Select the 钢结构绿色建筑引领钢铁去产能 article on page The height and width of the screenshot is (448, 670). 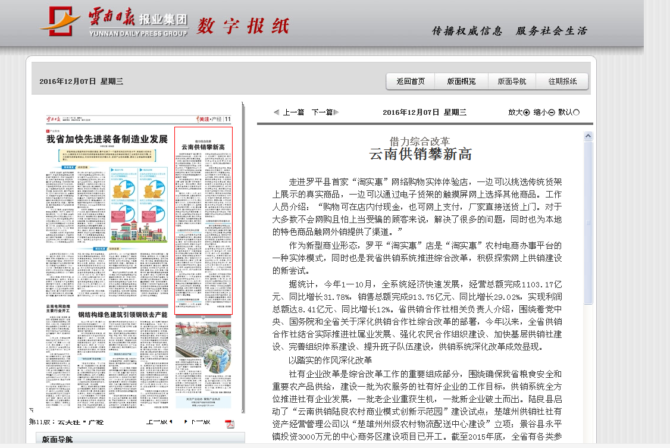point(123,314)
